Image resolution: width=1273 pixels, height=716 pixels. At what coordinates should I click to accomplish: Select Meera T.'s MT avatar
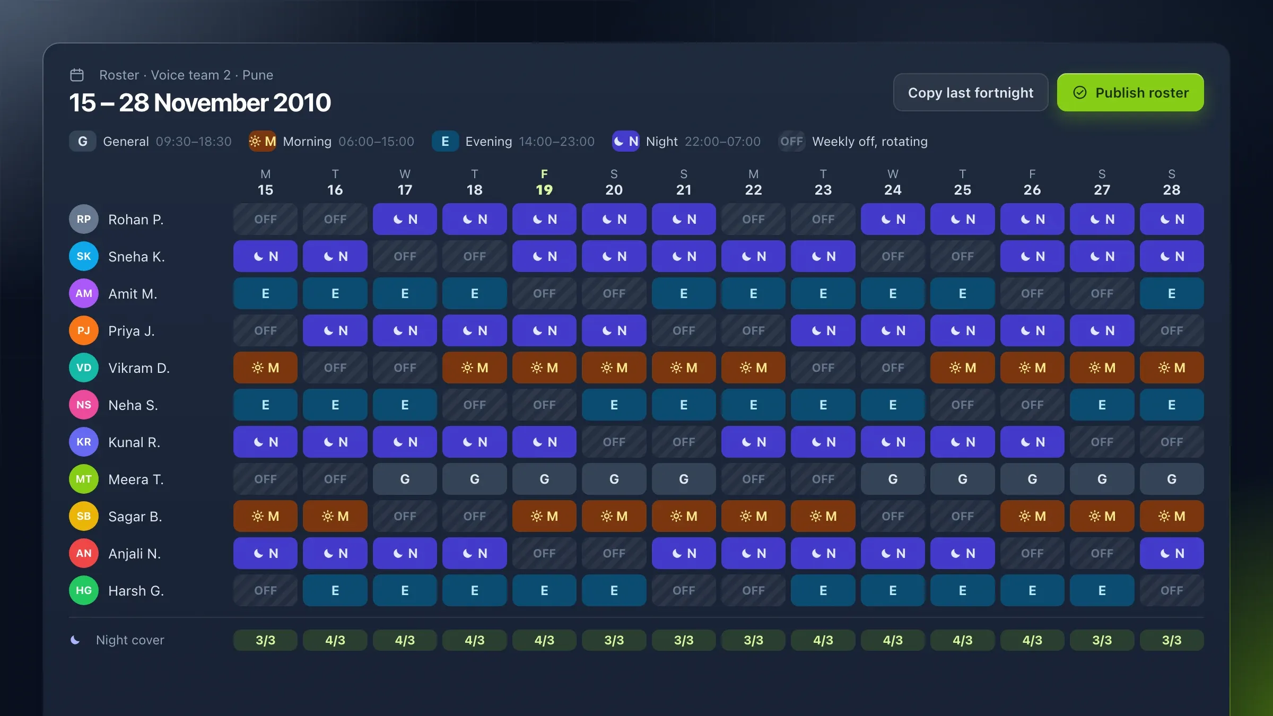[84, 479]
